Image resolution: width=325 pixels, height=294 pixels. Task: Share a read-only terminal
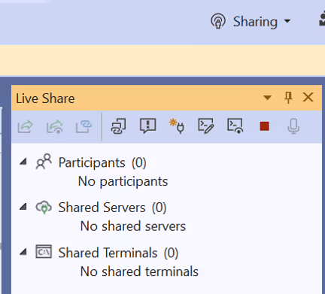235,126
